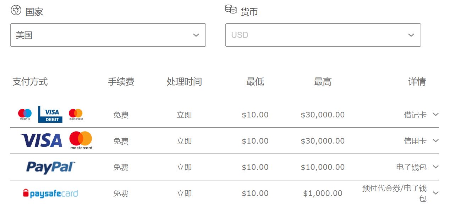Image resolution: width=455 pixels, height=214 pixels.
Task: Expand the 借记卡 debit card details
Action: tap(436, 115)
